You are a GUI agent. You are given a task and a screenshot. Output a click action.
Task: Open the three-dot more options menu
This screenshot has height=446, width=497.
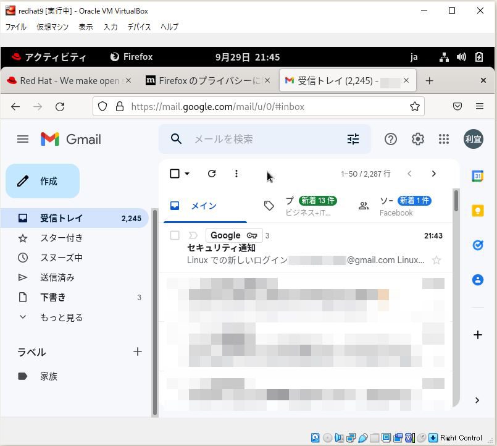(236, 174)
